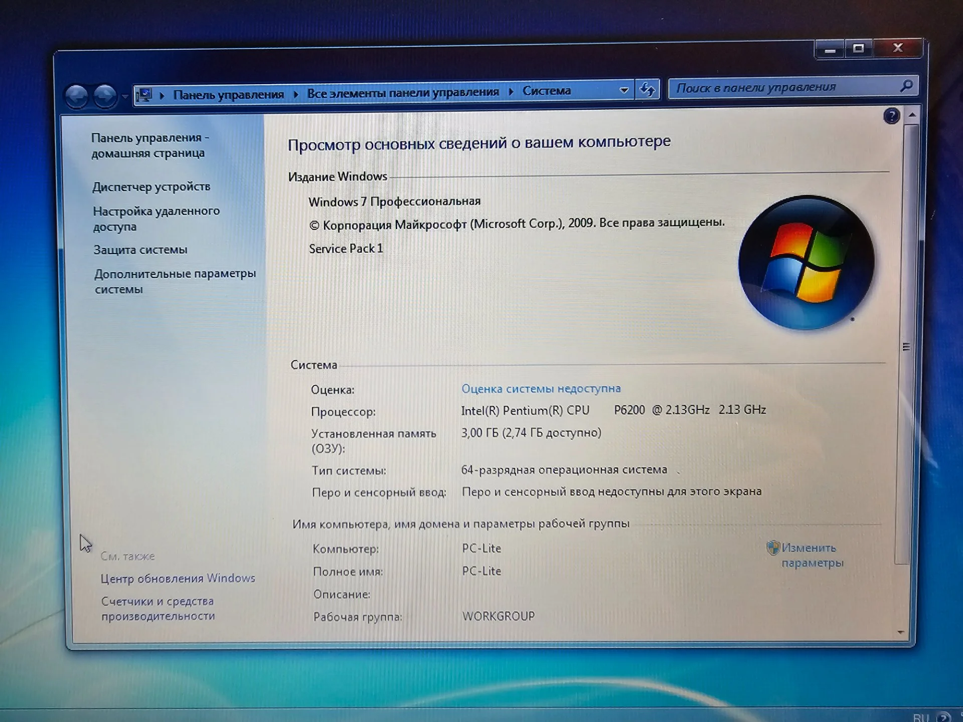The width and height of the screenshot is (963, 722).
Task: Open 'Настройка удаленного доступа' link
Action: (x=156, y=219)
